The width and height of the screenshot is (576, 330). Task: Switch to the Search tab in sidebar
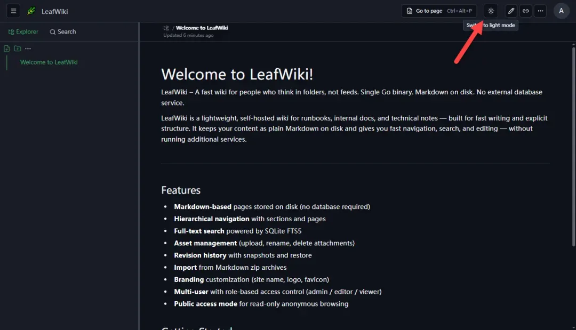coord(63,31)
